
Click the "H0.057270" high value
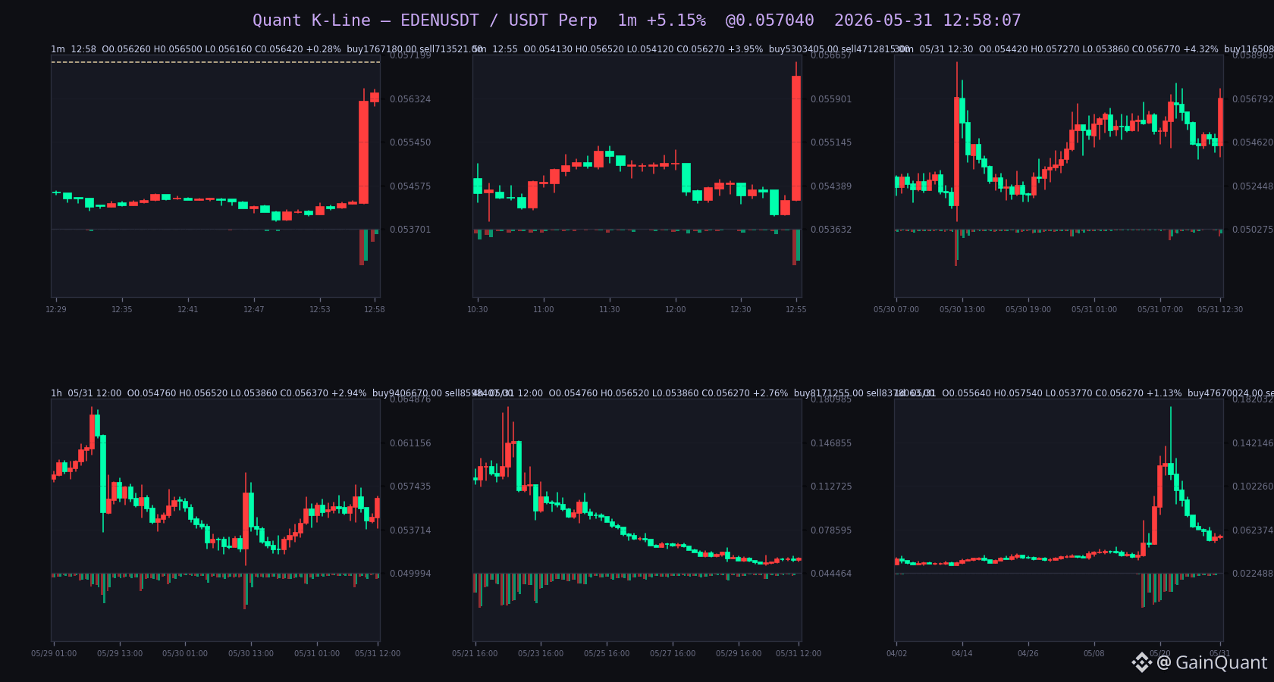pyautogui.click(x=1055, y=49)
